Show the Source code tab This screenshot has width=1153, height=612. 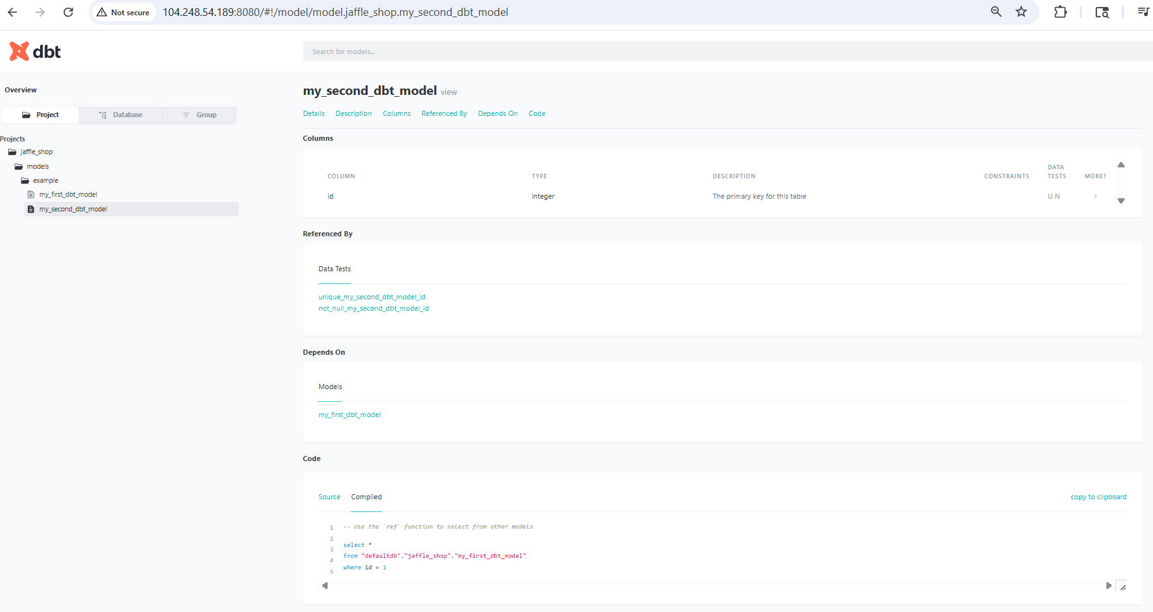329,497
